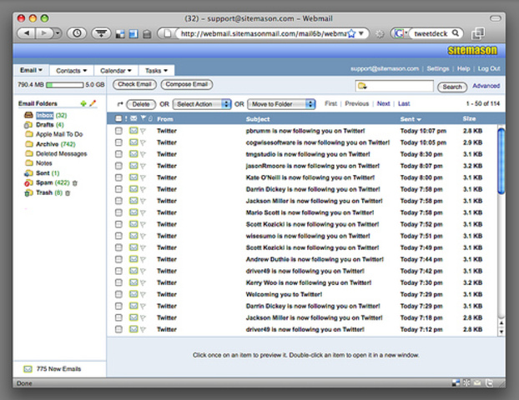Open the Move to Folder dropdown
Image resolution: width=519 pixels, height=400 pixels.
pos(281,104)
